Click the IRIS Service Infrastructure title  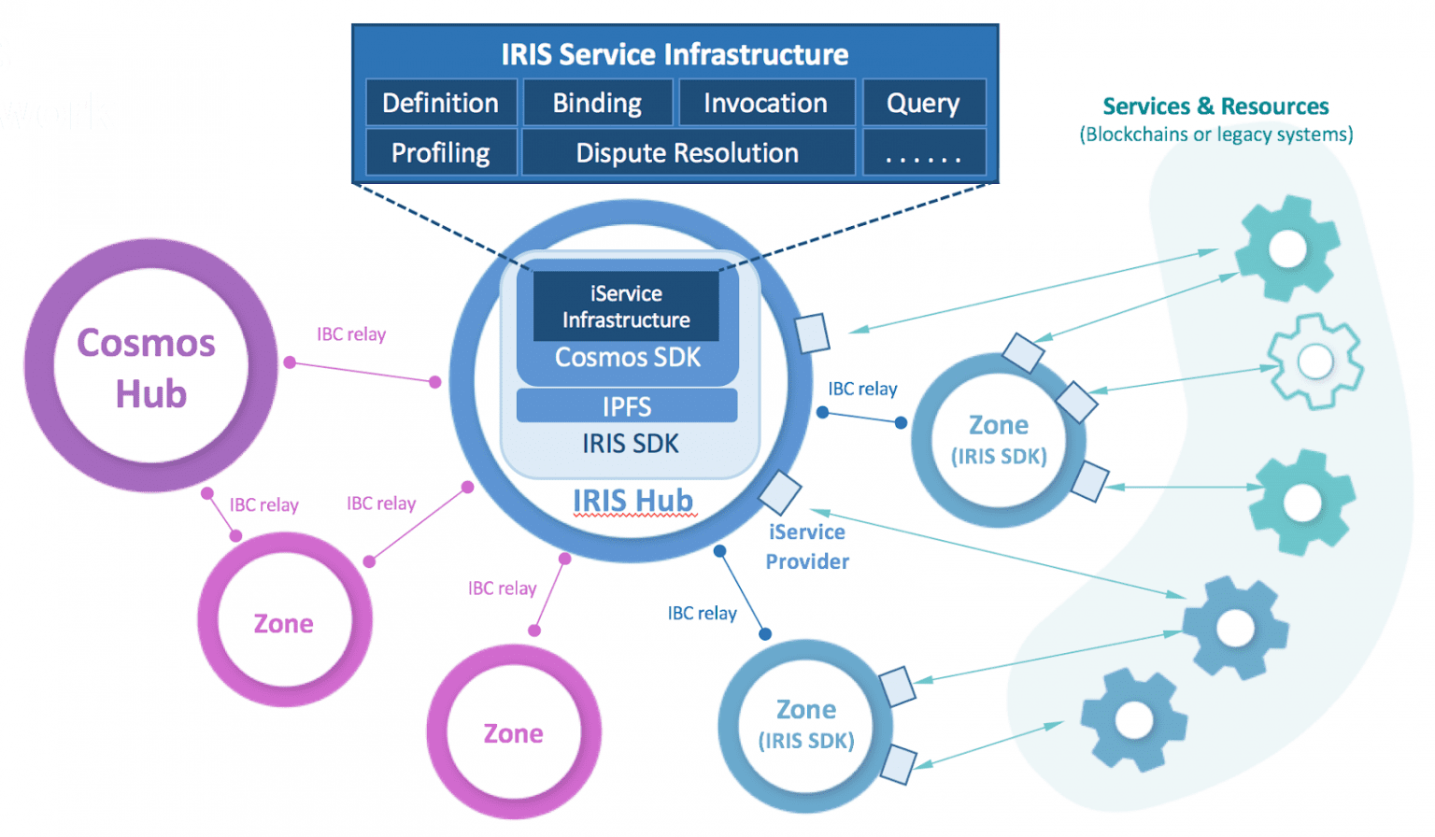pos(675,54)
